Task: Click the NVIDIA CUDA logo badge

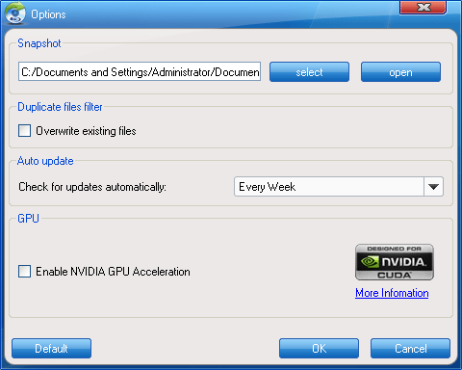Action: coord(395,262)
